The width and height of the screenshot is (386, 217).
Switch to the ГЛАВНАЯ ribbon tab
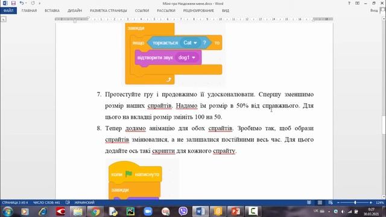click(x=29, y=11)
